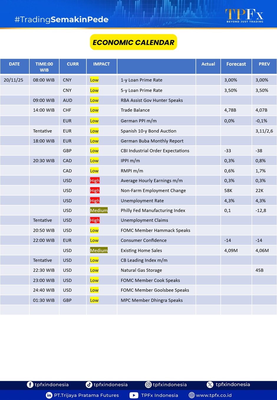Screen dimensions: 277x400
Task: Click the Low tag for Trade Balance
Action: [x=94, y=110]
